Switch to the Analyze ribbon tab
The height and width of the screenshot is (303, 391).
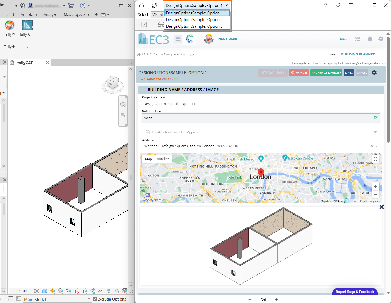pos(50,15)
